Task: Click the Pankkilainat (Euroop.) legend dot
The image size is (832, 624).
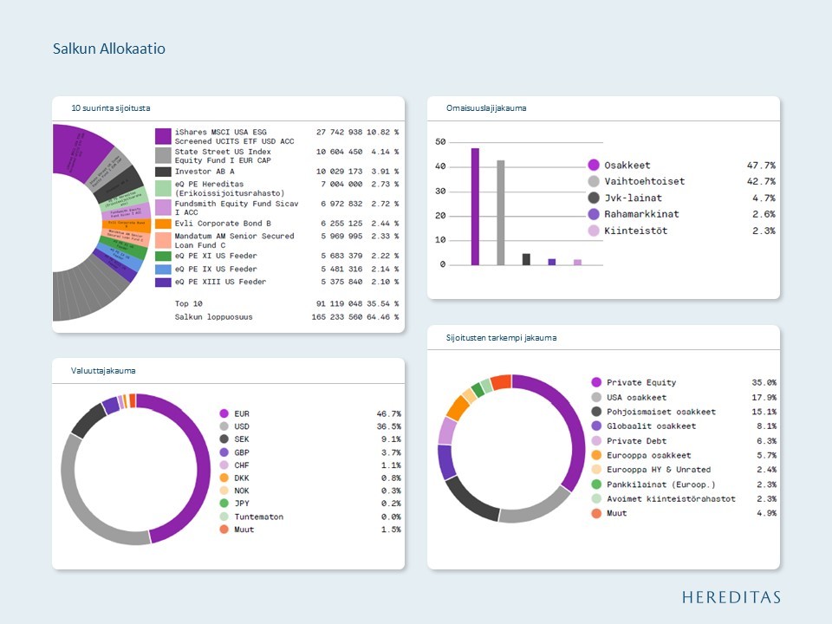Action: click(x=596, y=484)
